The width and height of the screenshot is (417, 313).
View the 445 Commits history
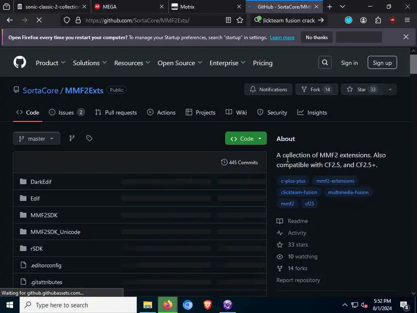pos(239,162)
